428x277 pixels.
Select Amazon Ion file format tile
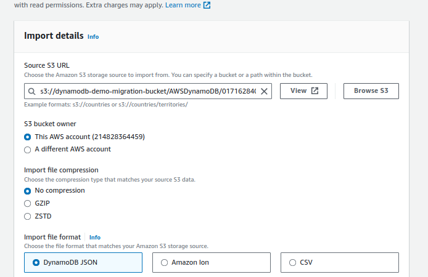[x=212, y=262]
